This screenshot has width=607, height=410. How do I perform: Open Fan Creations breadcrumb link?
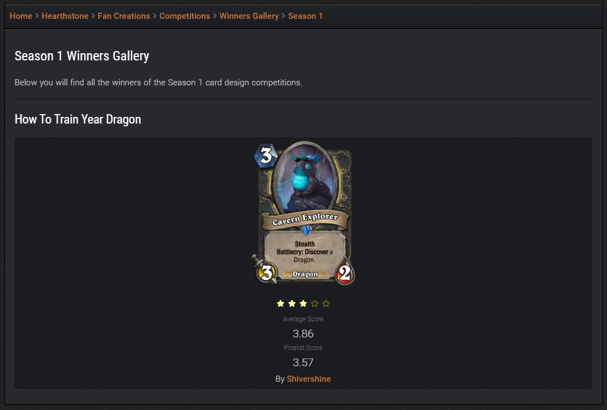tap(124, 16)
